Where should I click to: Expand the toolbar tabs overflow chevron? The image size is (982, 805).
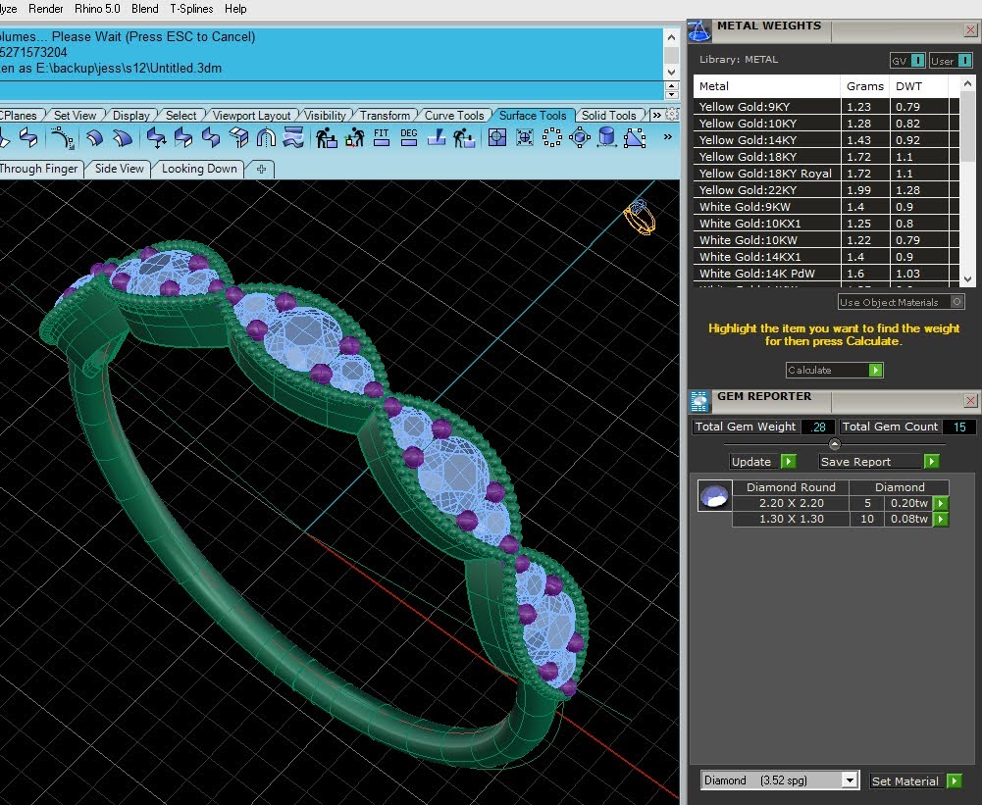[656, 115]
